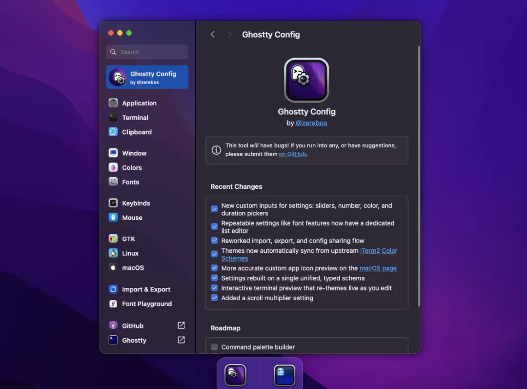Open the Window section label
Screen dimensions: 527x389
point(134,153)
